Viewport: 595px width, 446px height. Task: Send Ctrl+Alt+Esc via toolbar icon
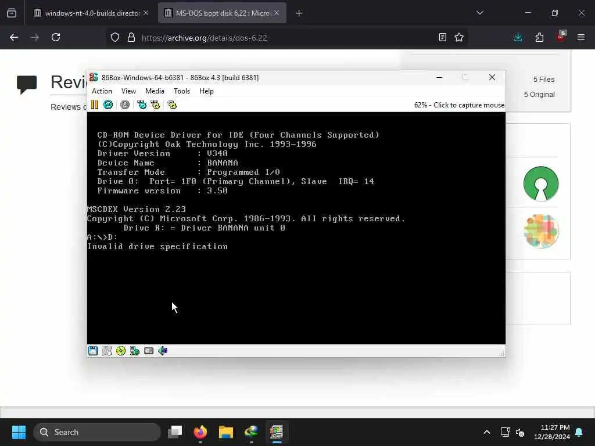point(155,105)
